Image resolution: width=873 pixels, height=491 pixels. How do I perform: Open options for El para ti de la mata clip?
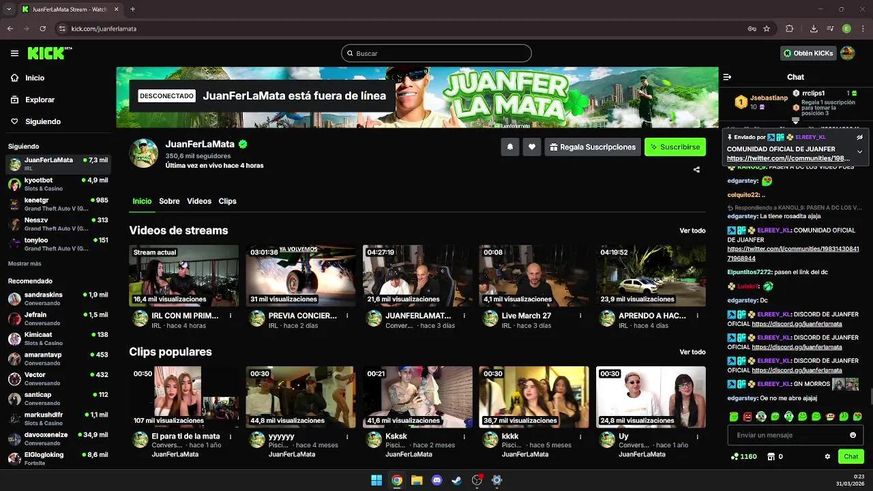(231, 436)
